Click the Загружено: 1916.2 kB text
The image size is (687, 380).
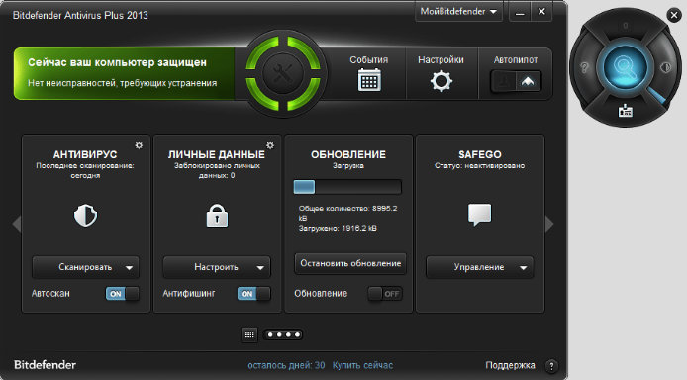click(x=338, y=228)
